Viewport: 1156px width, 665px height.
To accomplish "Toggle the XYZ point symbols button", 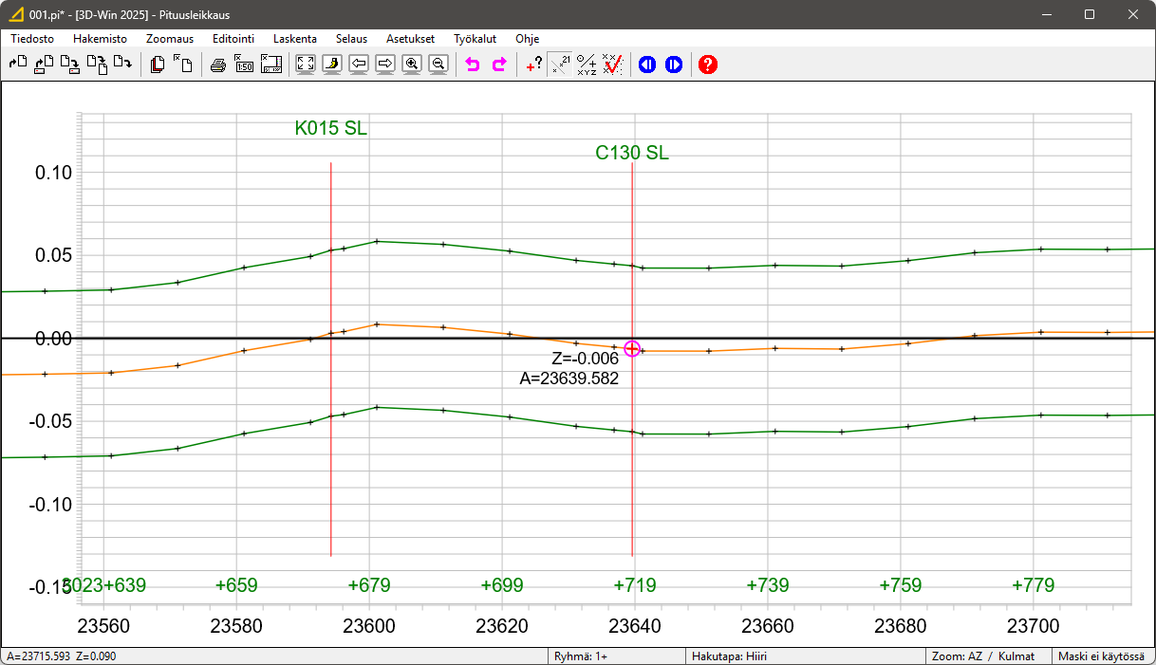I will pyautogui.click(x=587, y=65).
